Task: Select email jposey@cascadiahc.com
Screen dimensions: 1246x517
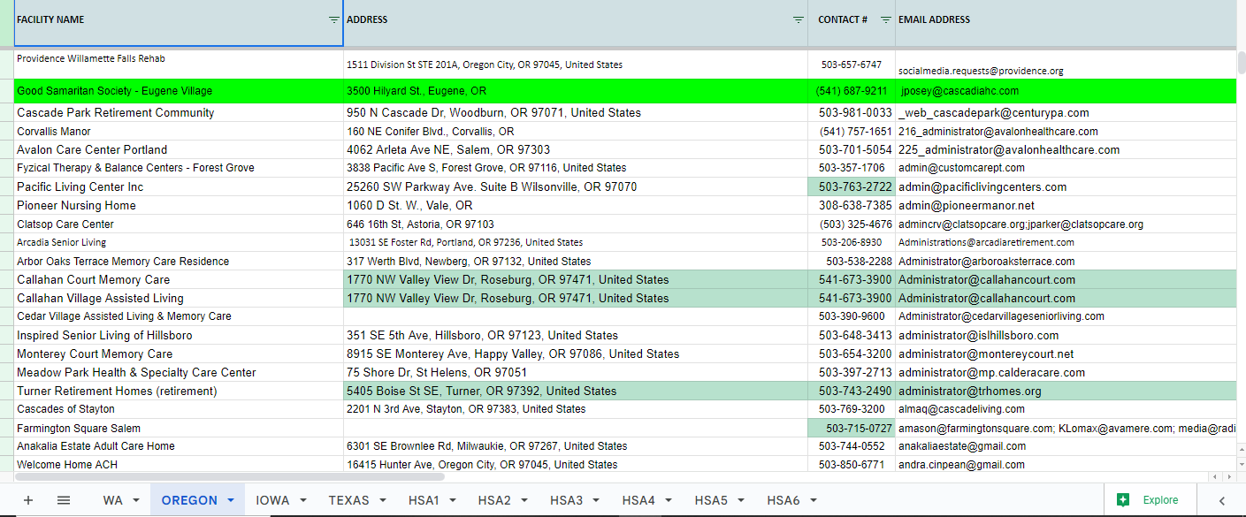Action: coord(1066,90)
